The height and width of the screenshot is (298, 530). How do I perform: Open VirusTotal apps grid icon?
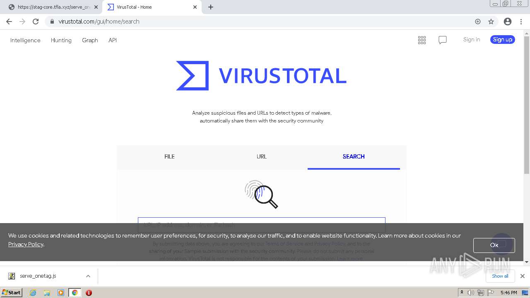(422, 40)
